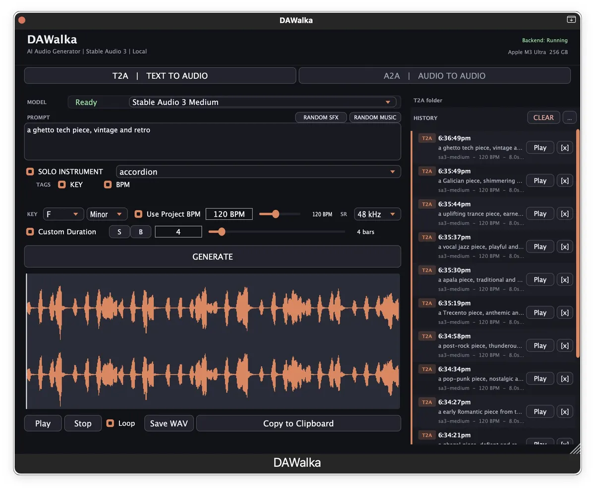This screenshot has height=491, width=595.
Task: Toggle the Loop playback checkbox
Action: pyautogui.click(x=110, y=423)
